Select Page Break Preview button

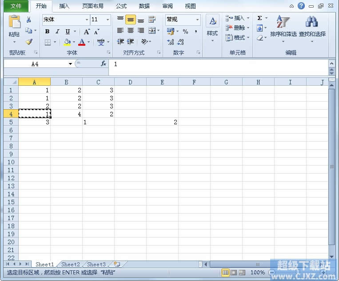pos(242,273)
